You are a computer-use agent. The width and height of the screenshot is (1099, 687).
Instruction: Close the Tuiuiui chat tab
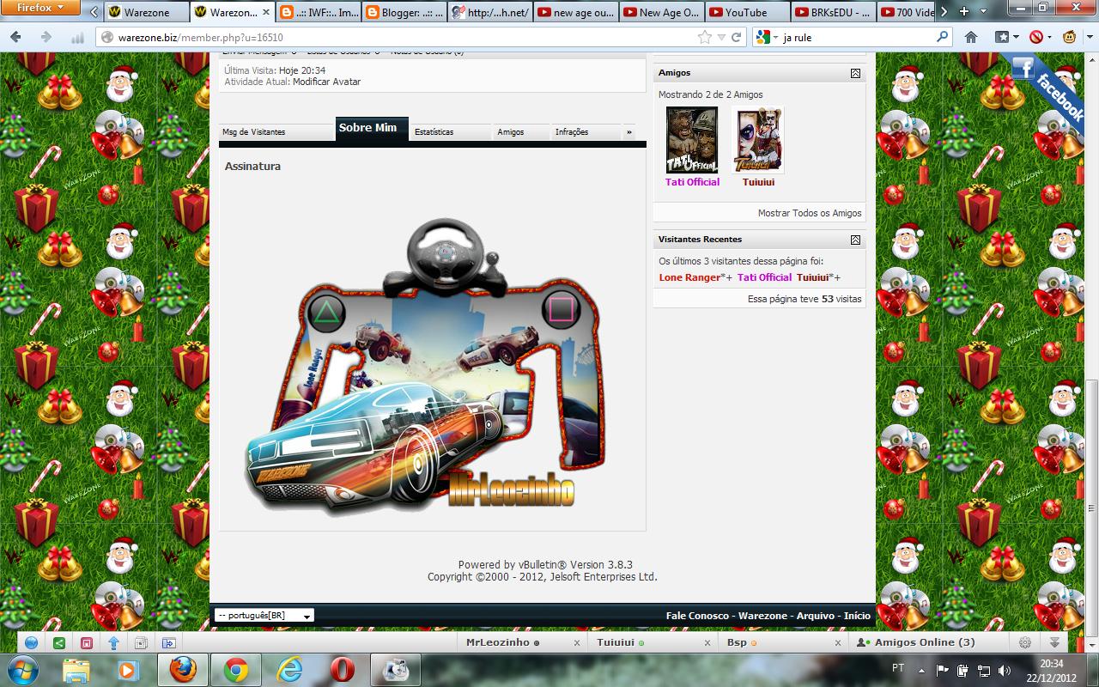click(707, 642)
